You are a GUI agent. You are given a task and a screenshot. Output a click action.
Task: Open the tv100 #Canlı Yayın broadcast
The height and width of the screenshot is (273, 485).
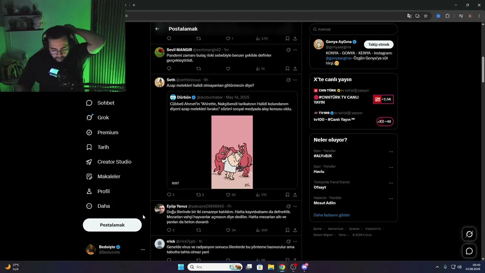pos(354,119)
